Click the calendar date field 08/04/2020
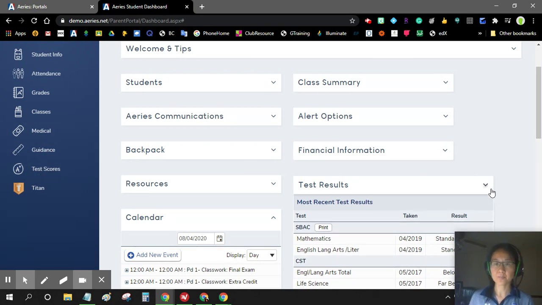Image resolution: width=542 pixels, height=305 pixels. coord(196,238)
